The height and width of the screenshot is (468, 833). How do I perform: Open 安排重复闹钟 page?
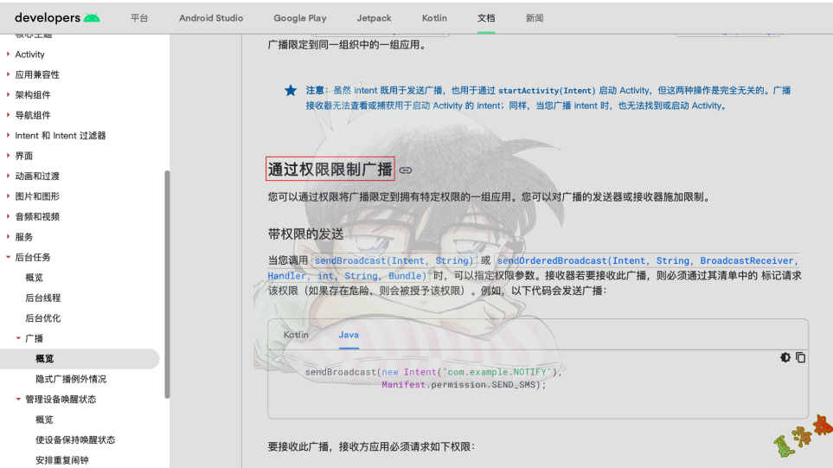[62, 459]
